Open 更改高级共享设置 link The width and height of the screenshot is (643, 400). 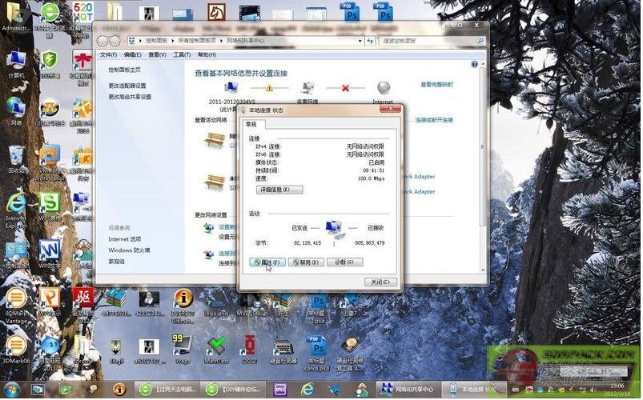pos(130,97)
